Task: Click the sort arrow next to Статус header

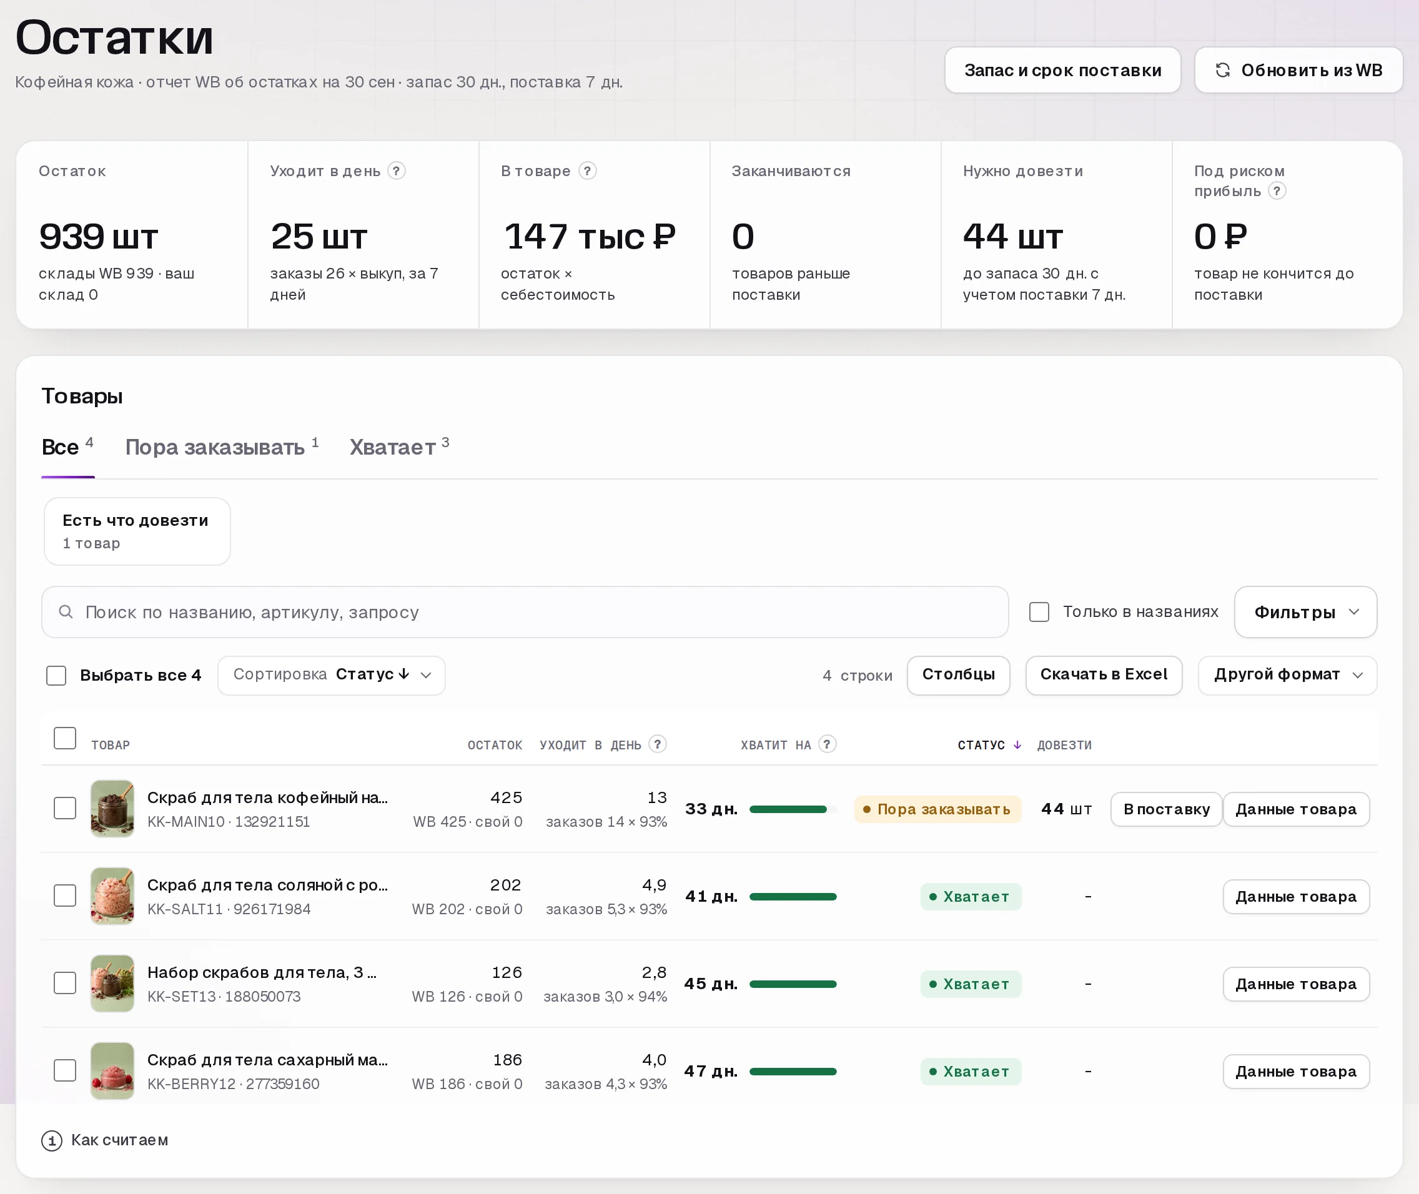Action: [1017, 744]
